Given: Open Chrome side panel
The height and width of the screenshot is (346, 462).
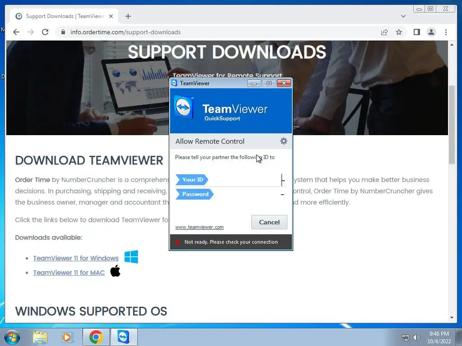Looking at the screenshot, I should pyautogui.click(x=416, y=32).
